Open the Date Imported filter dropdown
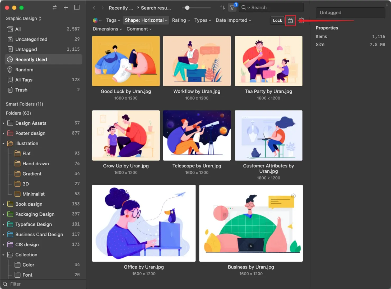Image resolution: width=391 pixels, height=289 pixels. point(234,20)
